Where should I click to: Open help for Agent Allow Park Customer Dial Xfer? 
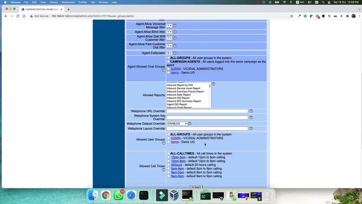click(x=175, y=45)
